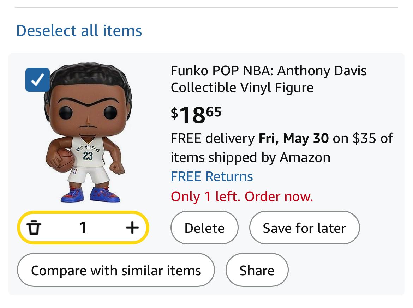The image size is (413, 308).
Task: Uncheck the Anthony Davis item checkbox
Action: (x=37, y=80)
